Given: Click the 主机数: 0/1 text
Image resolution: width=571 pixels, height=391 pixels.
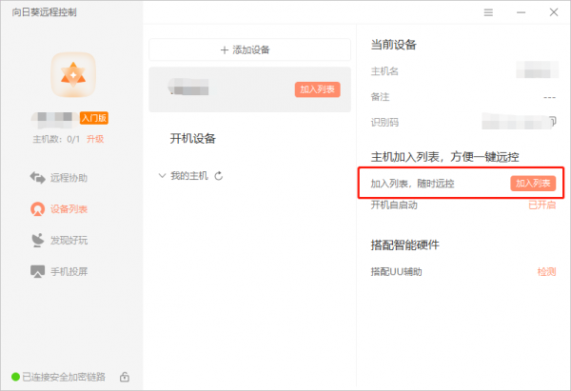Looking at the screenshot, I should [56, 139].
